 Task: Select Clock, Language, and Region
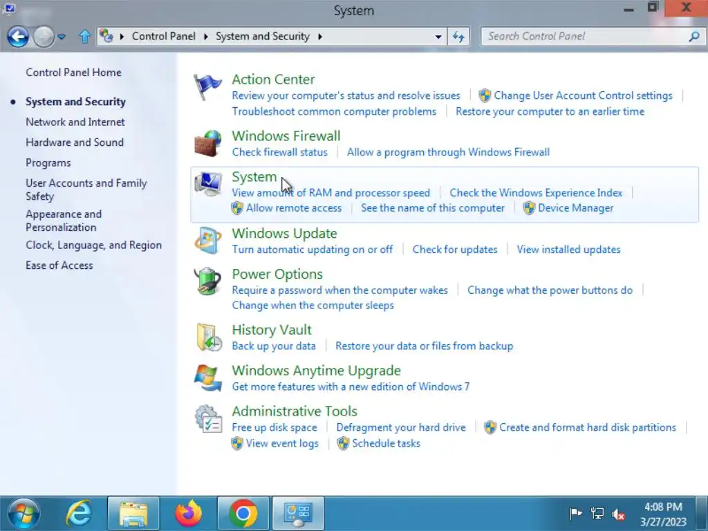[93, 245]
